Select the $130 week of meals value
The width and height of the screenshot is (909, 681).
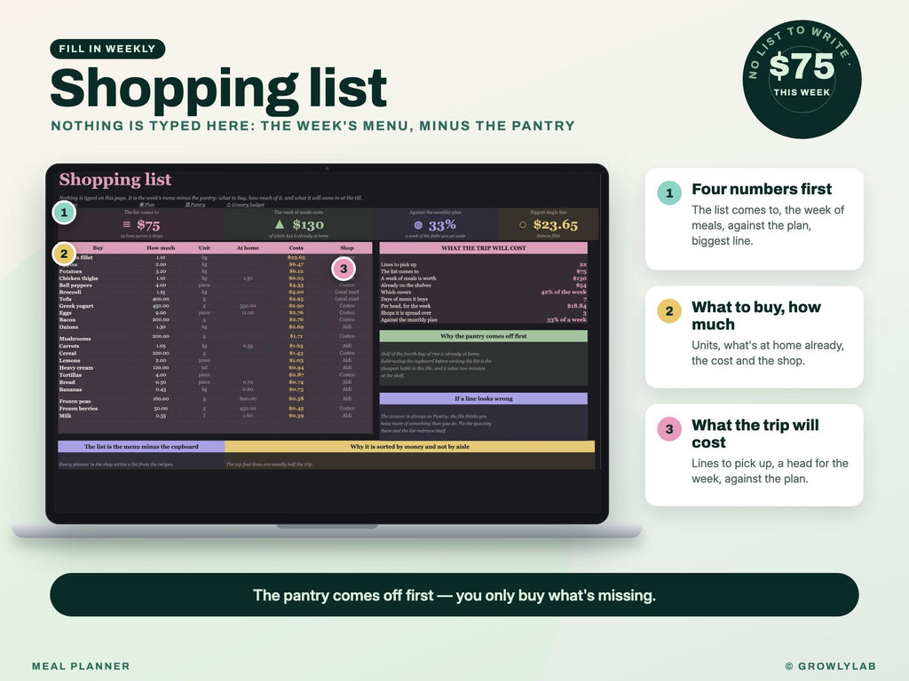pos(308,224)
